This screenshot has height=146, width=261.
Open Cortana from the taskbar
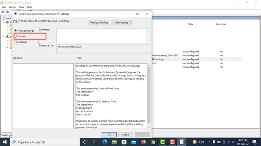click(x=85, y=142)
